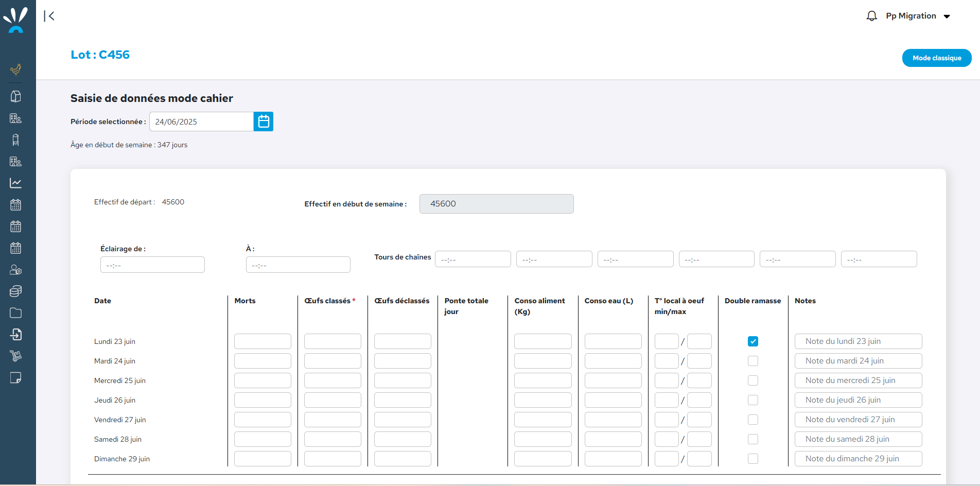Image resolution: width=980 pixels, height=486 pixels.
Task: Open the folder icon in the sidebar
Action: tap(16, 313)
